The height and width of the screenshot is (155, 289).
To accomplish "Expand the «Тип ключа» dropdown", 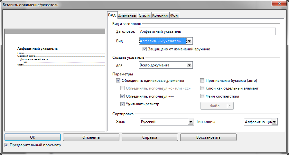I will coord(275,122).
